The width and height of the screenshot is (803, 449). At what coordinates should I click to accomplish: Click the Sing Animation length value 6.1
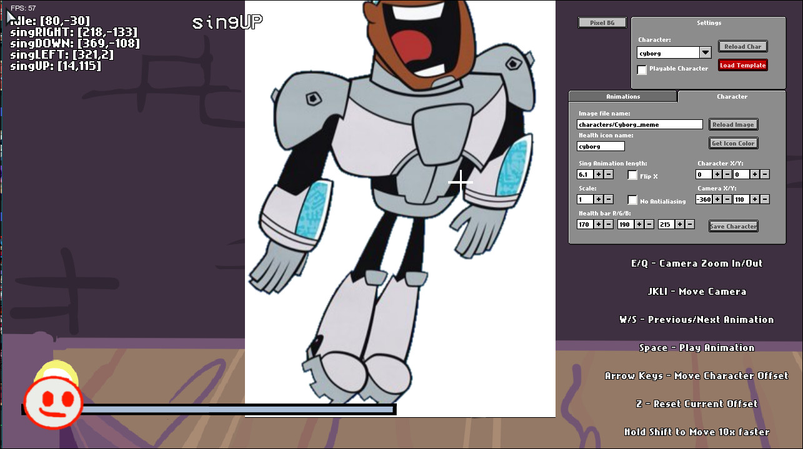pyautogui.click(x=585, y=174)
